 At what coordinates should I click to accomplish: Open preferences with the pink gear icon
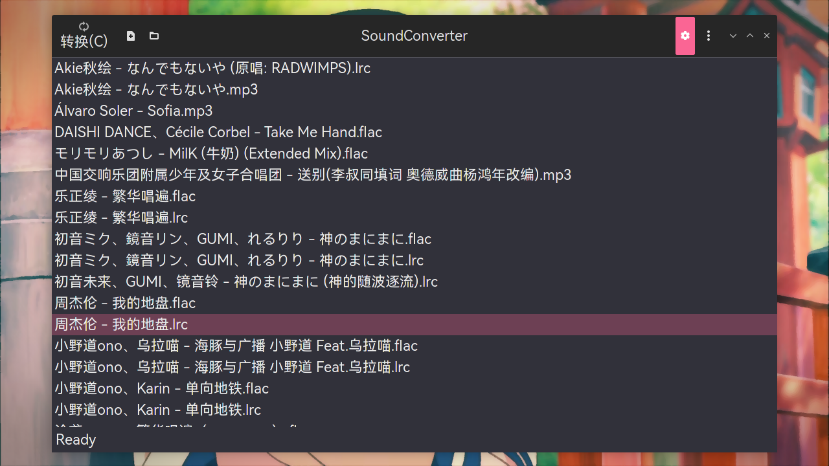[x=685, y=36]
